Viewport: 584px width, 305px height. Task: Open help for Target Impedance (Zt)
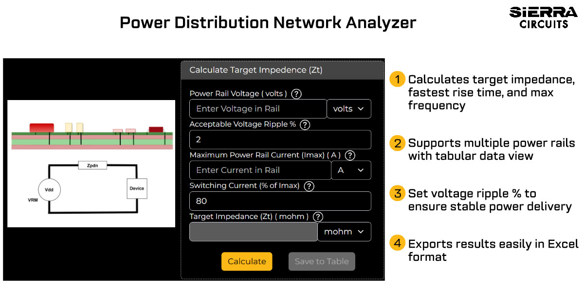(x=318, y=217)
